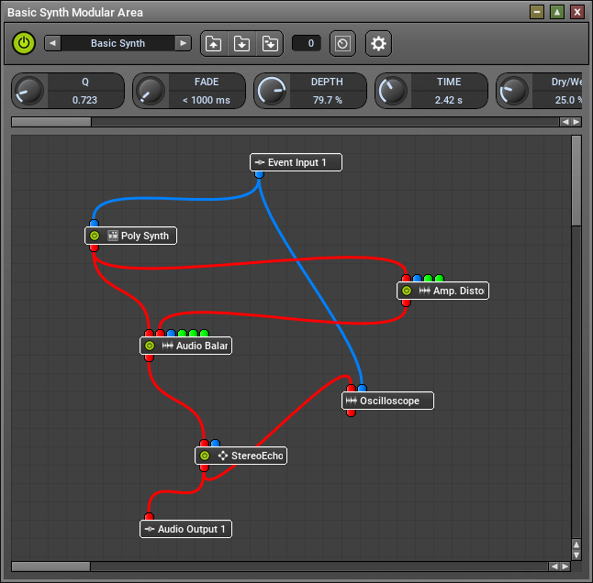This screenshot has width=593, height=583.
Task: Toggle the Amp. Disto module power
Action: 407,291
